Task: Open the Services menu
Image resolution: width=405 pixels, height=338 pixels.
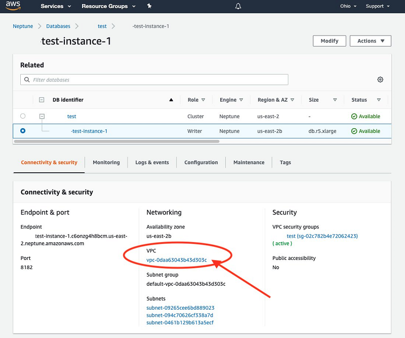Action: pos(56,6)
